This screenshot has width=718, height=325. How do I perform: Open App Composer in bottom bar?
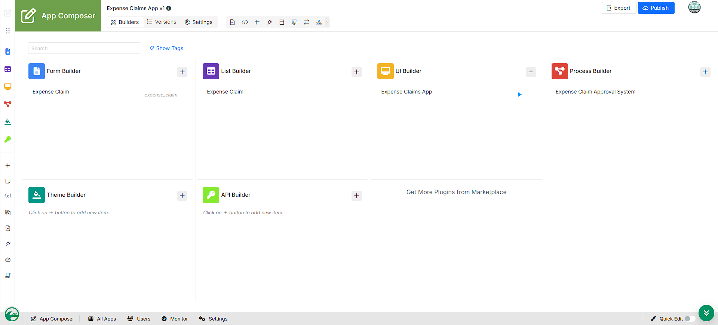52,319
